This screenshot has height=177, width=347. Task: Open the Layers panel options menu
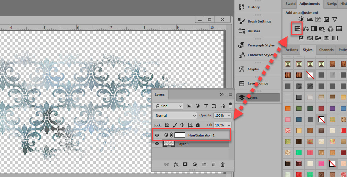click(x=230, y=94)
